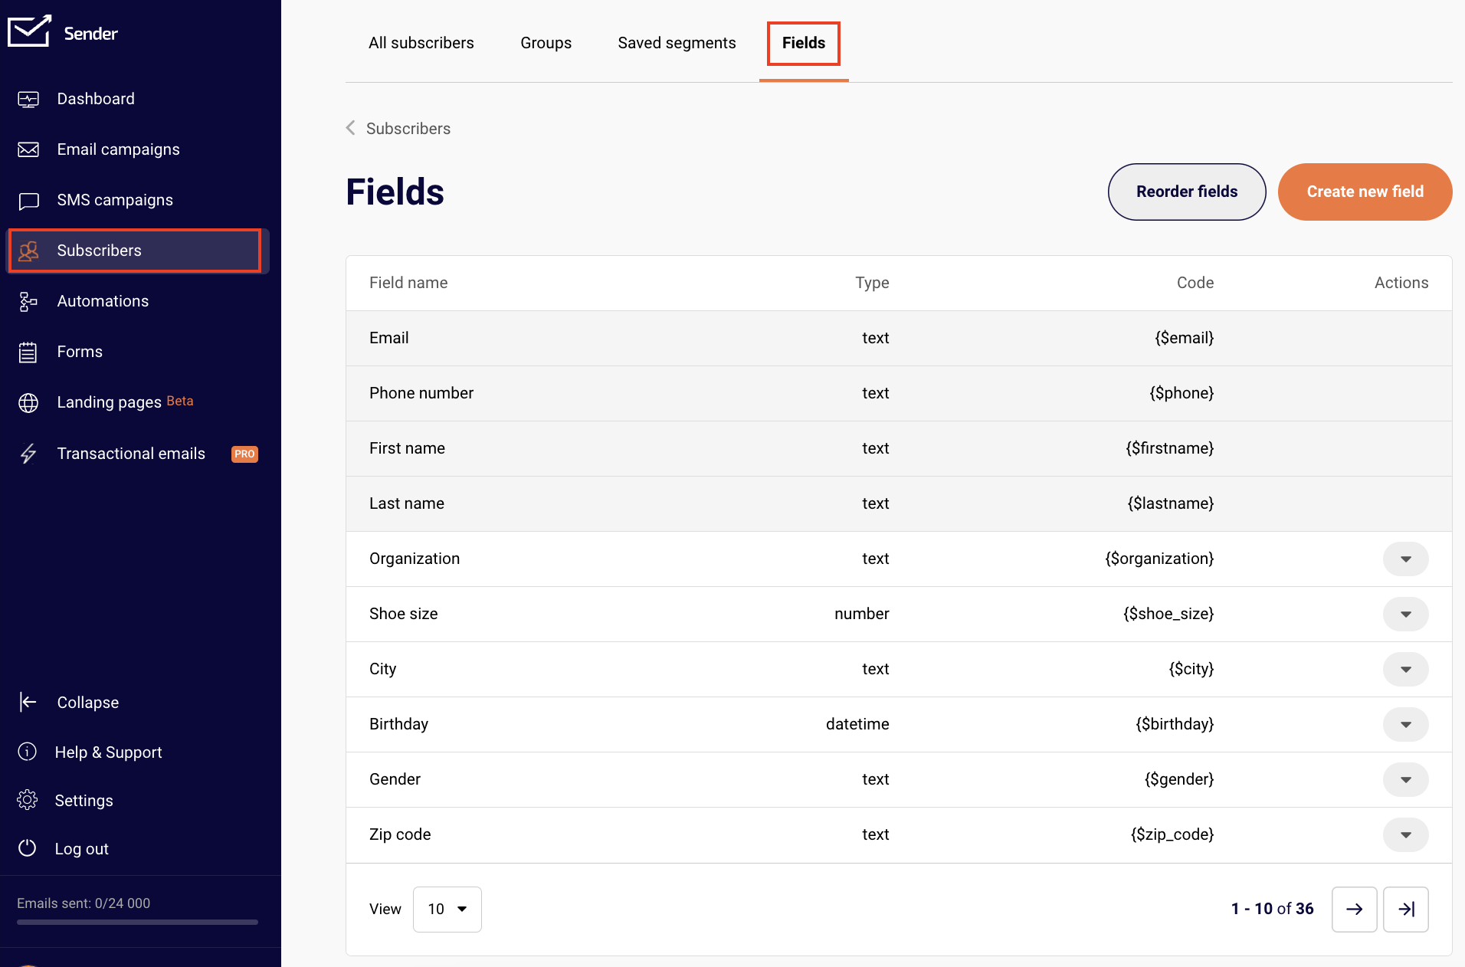Jump to last page of fields
The image size is (1465, 967).
pyautogui.click(x=1405, y=910)
